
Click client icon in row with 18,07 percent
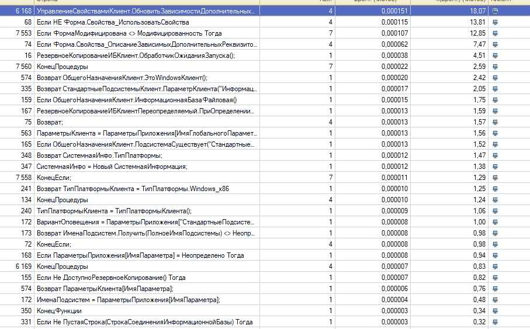pos(496,11)
